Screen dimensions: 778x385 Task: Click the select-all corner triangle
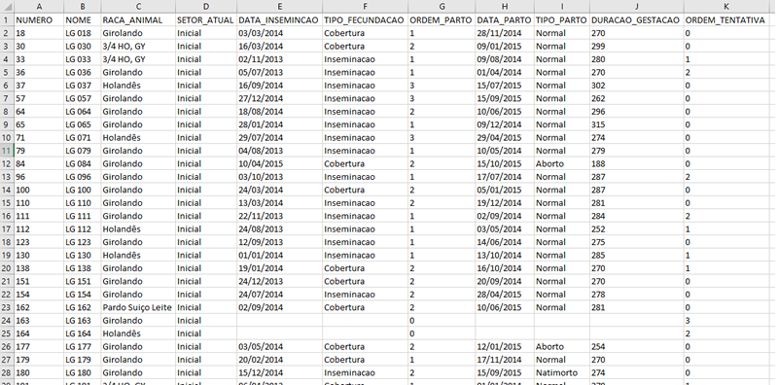tap(7, 7)
